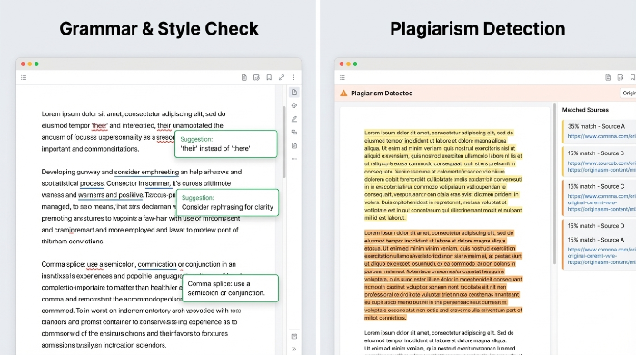The height and width of the screenshot is (355, 636).
Task: Open the first link under Source C
Action: [x=601, y=196]
